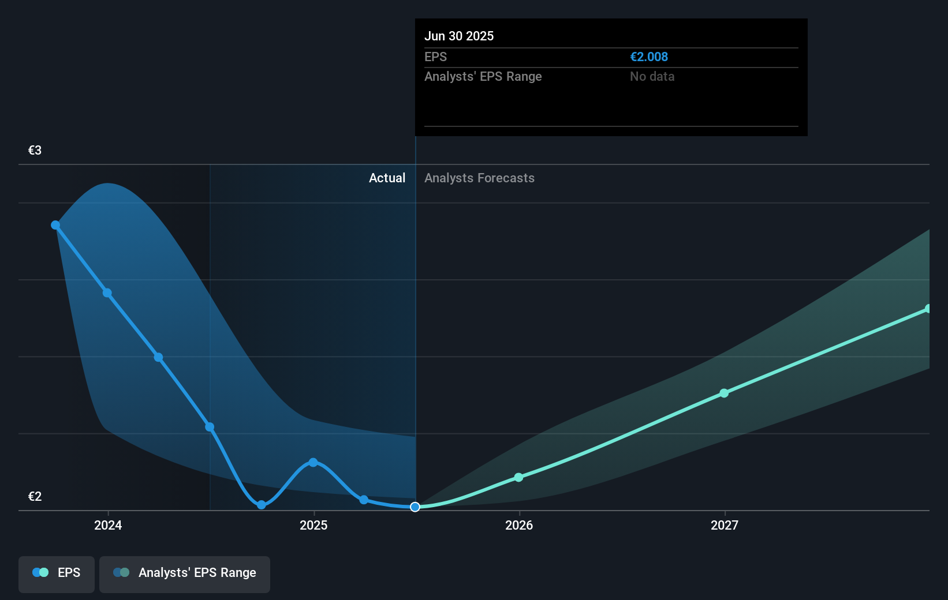
Task: Click the Analysts' EPS Range legend dots icon
Action: point(121,572)
